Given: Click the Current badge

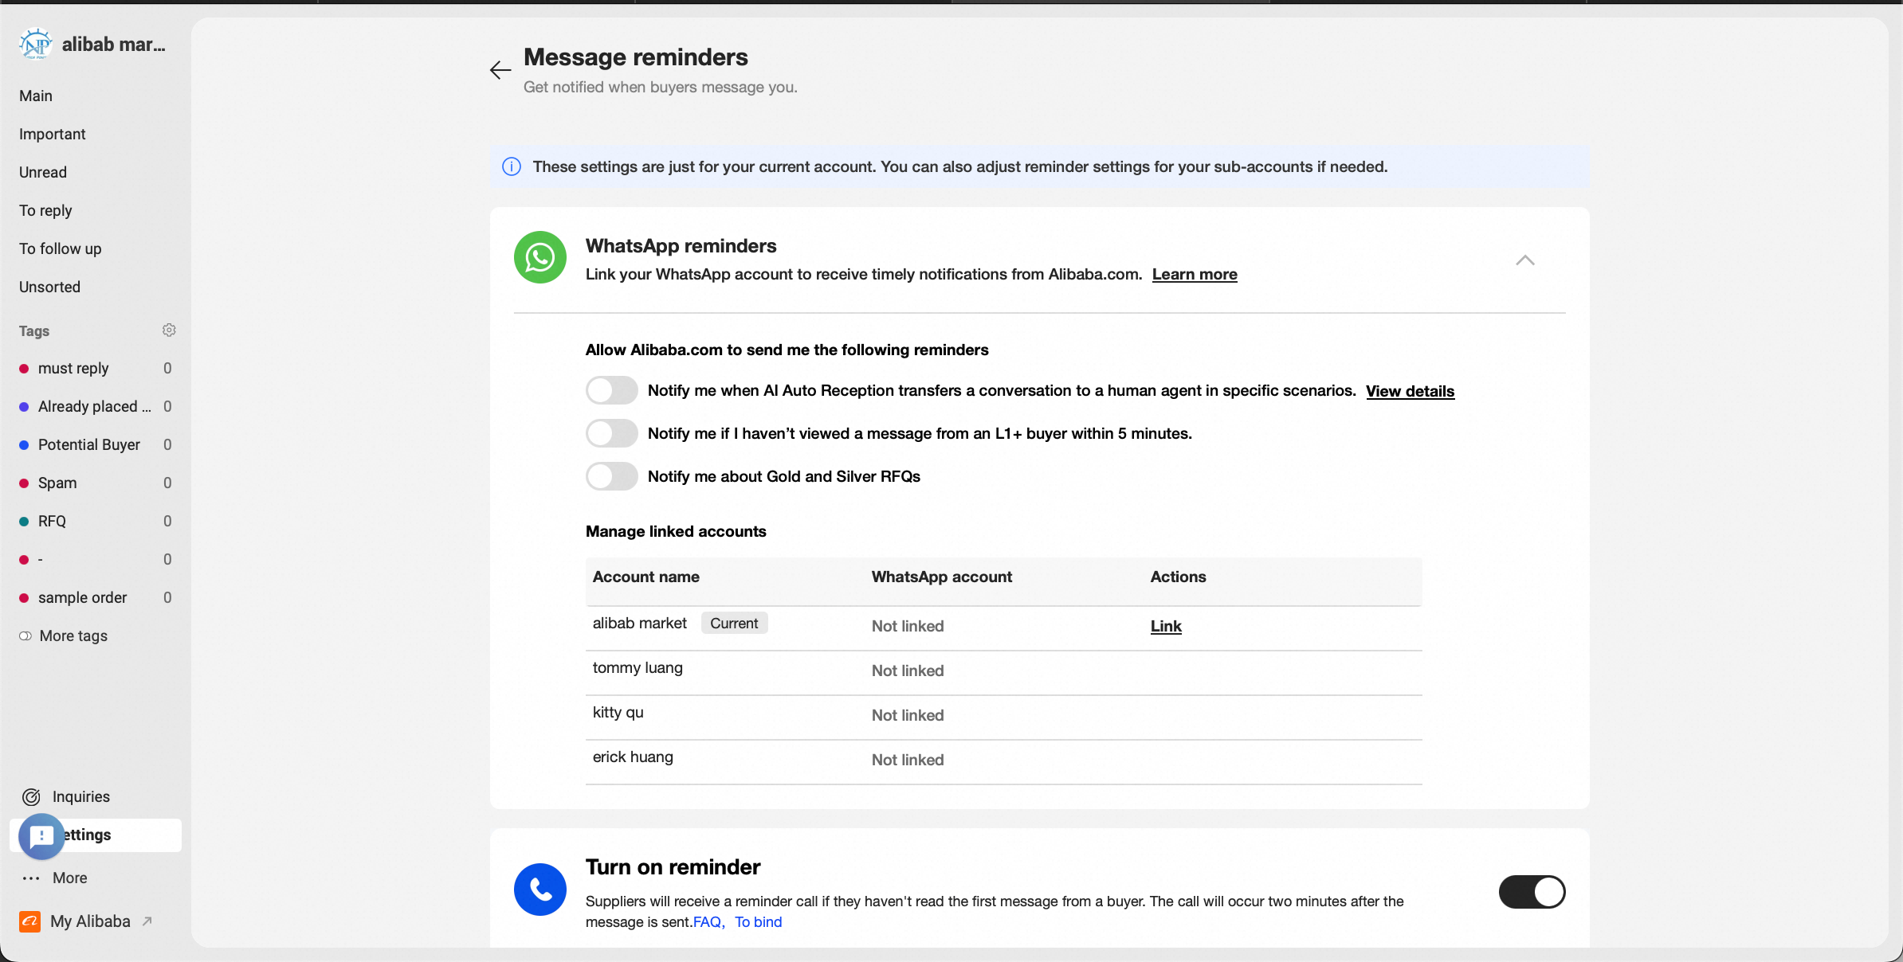Looking at the screenshot, I should point(734,623).
